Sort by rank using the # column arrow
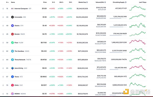Screen dimensions: 153x97 (x=7, y=2)
